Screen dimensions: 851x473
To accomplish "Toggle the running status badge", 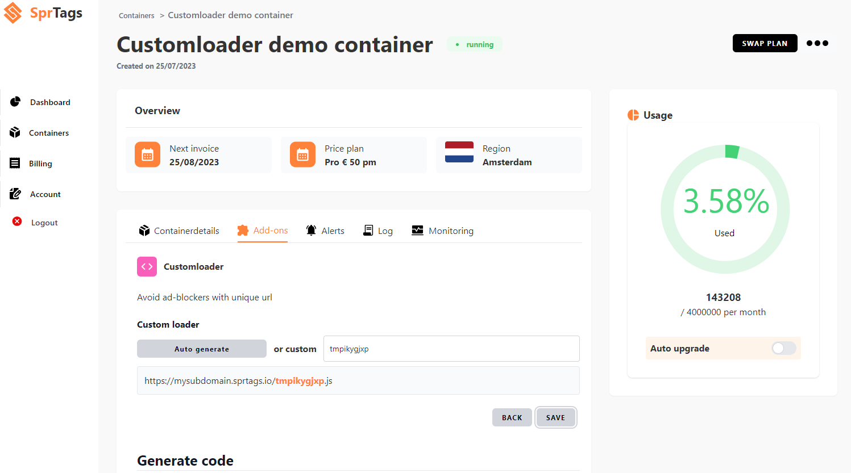I will pyautogui.click(x=475, y=44).
